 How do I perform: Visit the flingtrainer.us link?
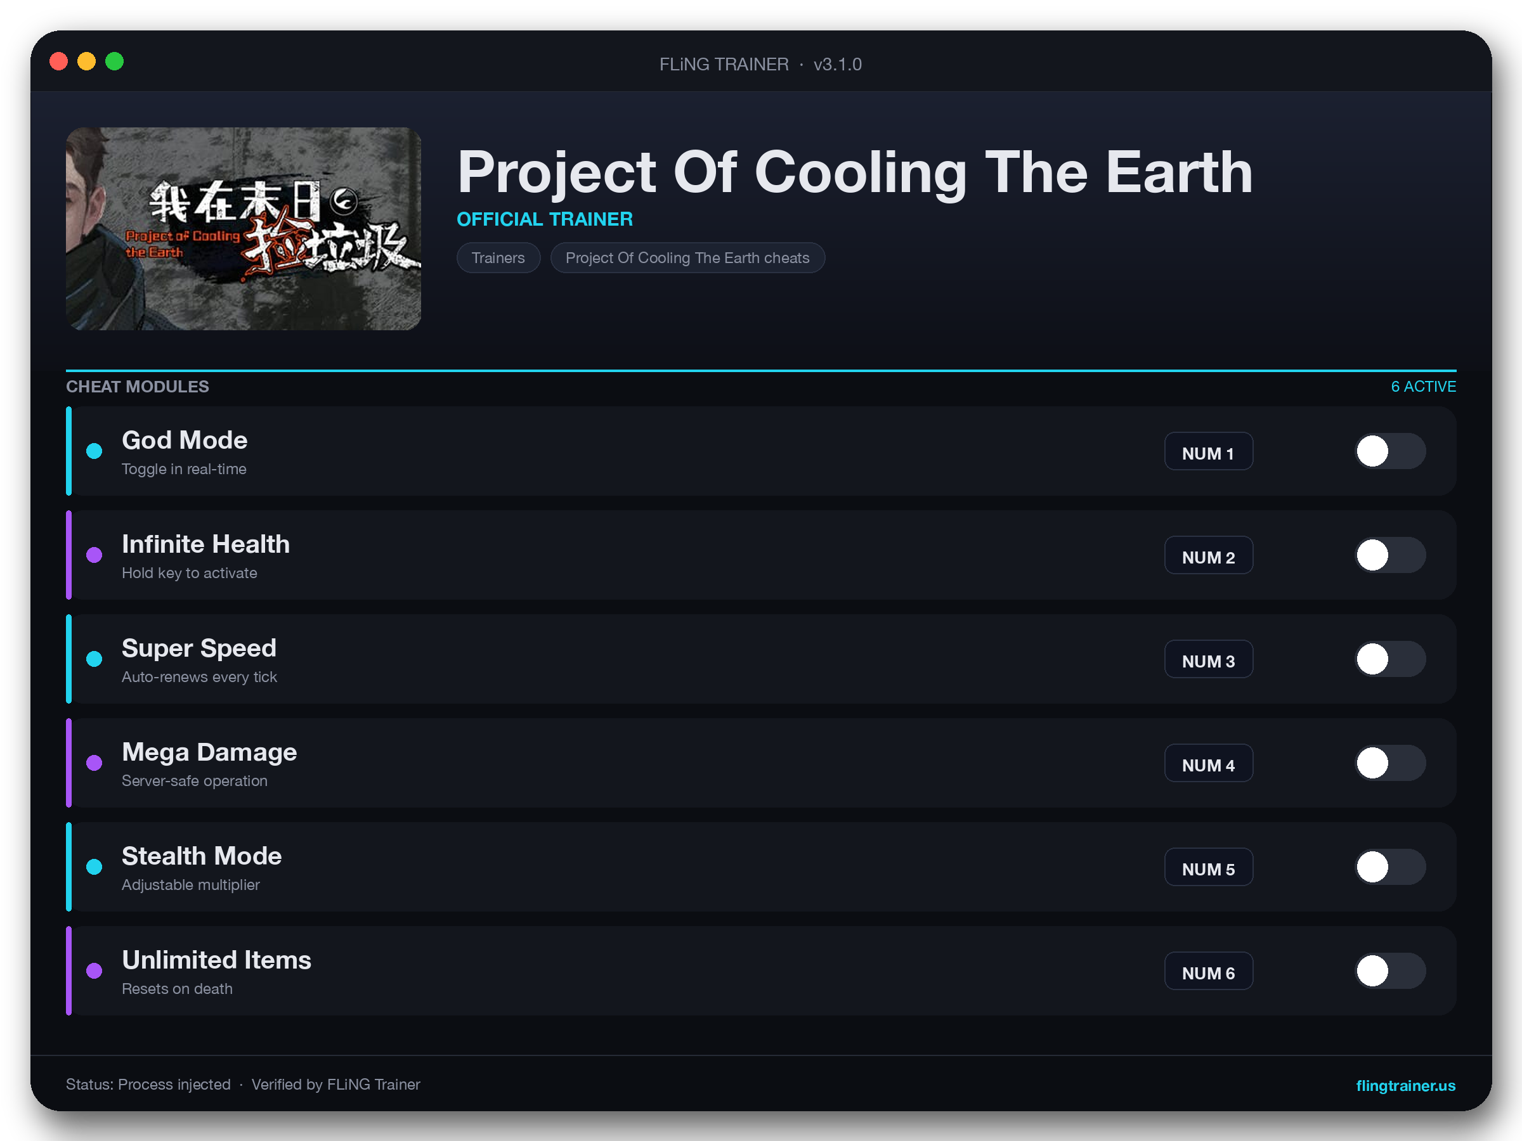tap(1405, 1085)
